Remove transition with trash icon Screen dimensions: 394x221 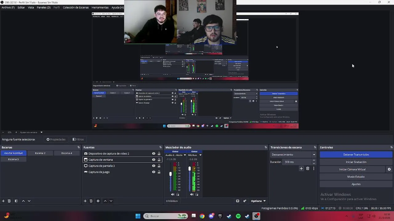[x=308, y=169]
